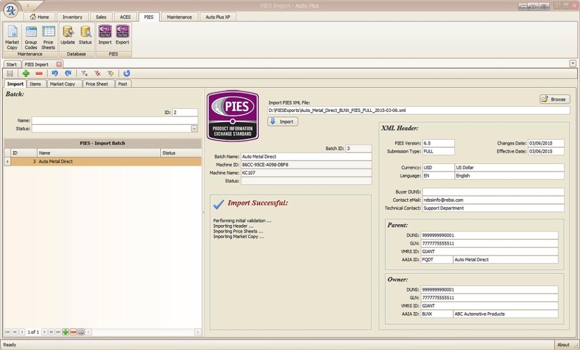Click the PIES Version field

click(x=438, y=143)
